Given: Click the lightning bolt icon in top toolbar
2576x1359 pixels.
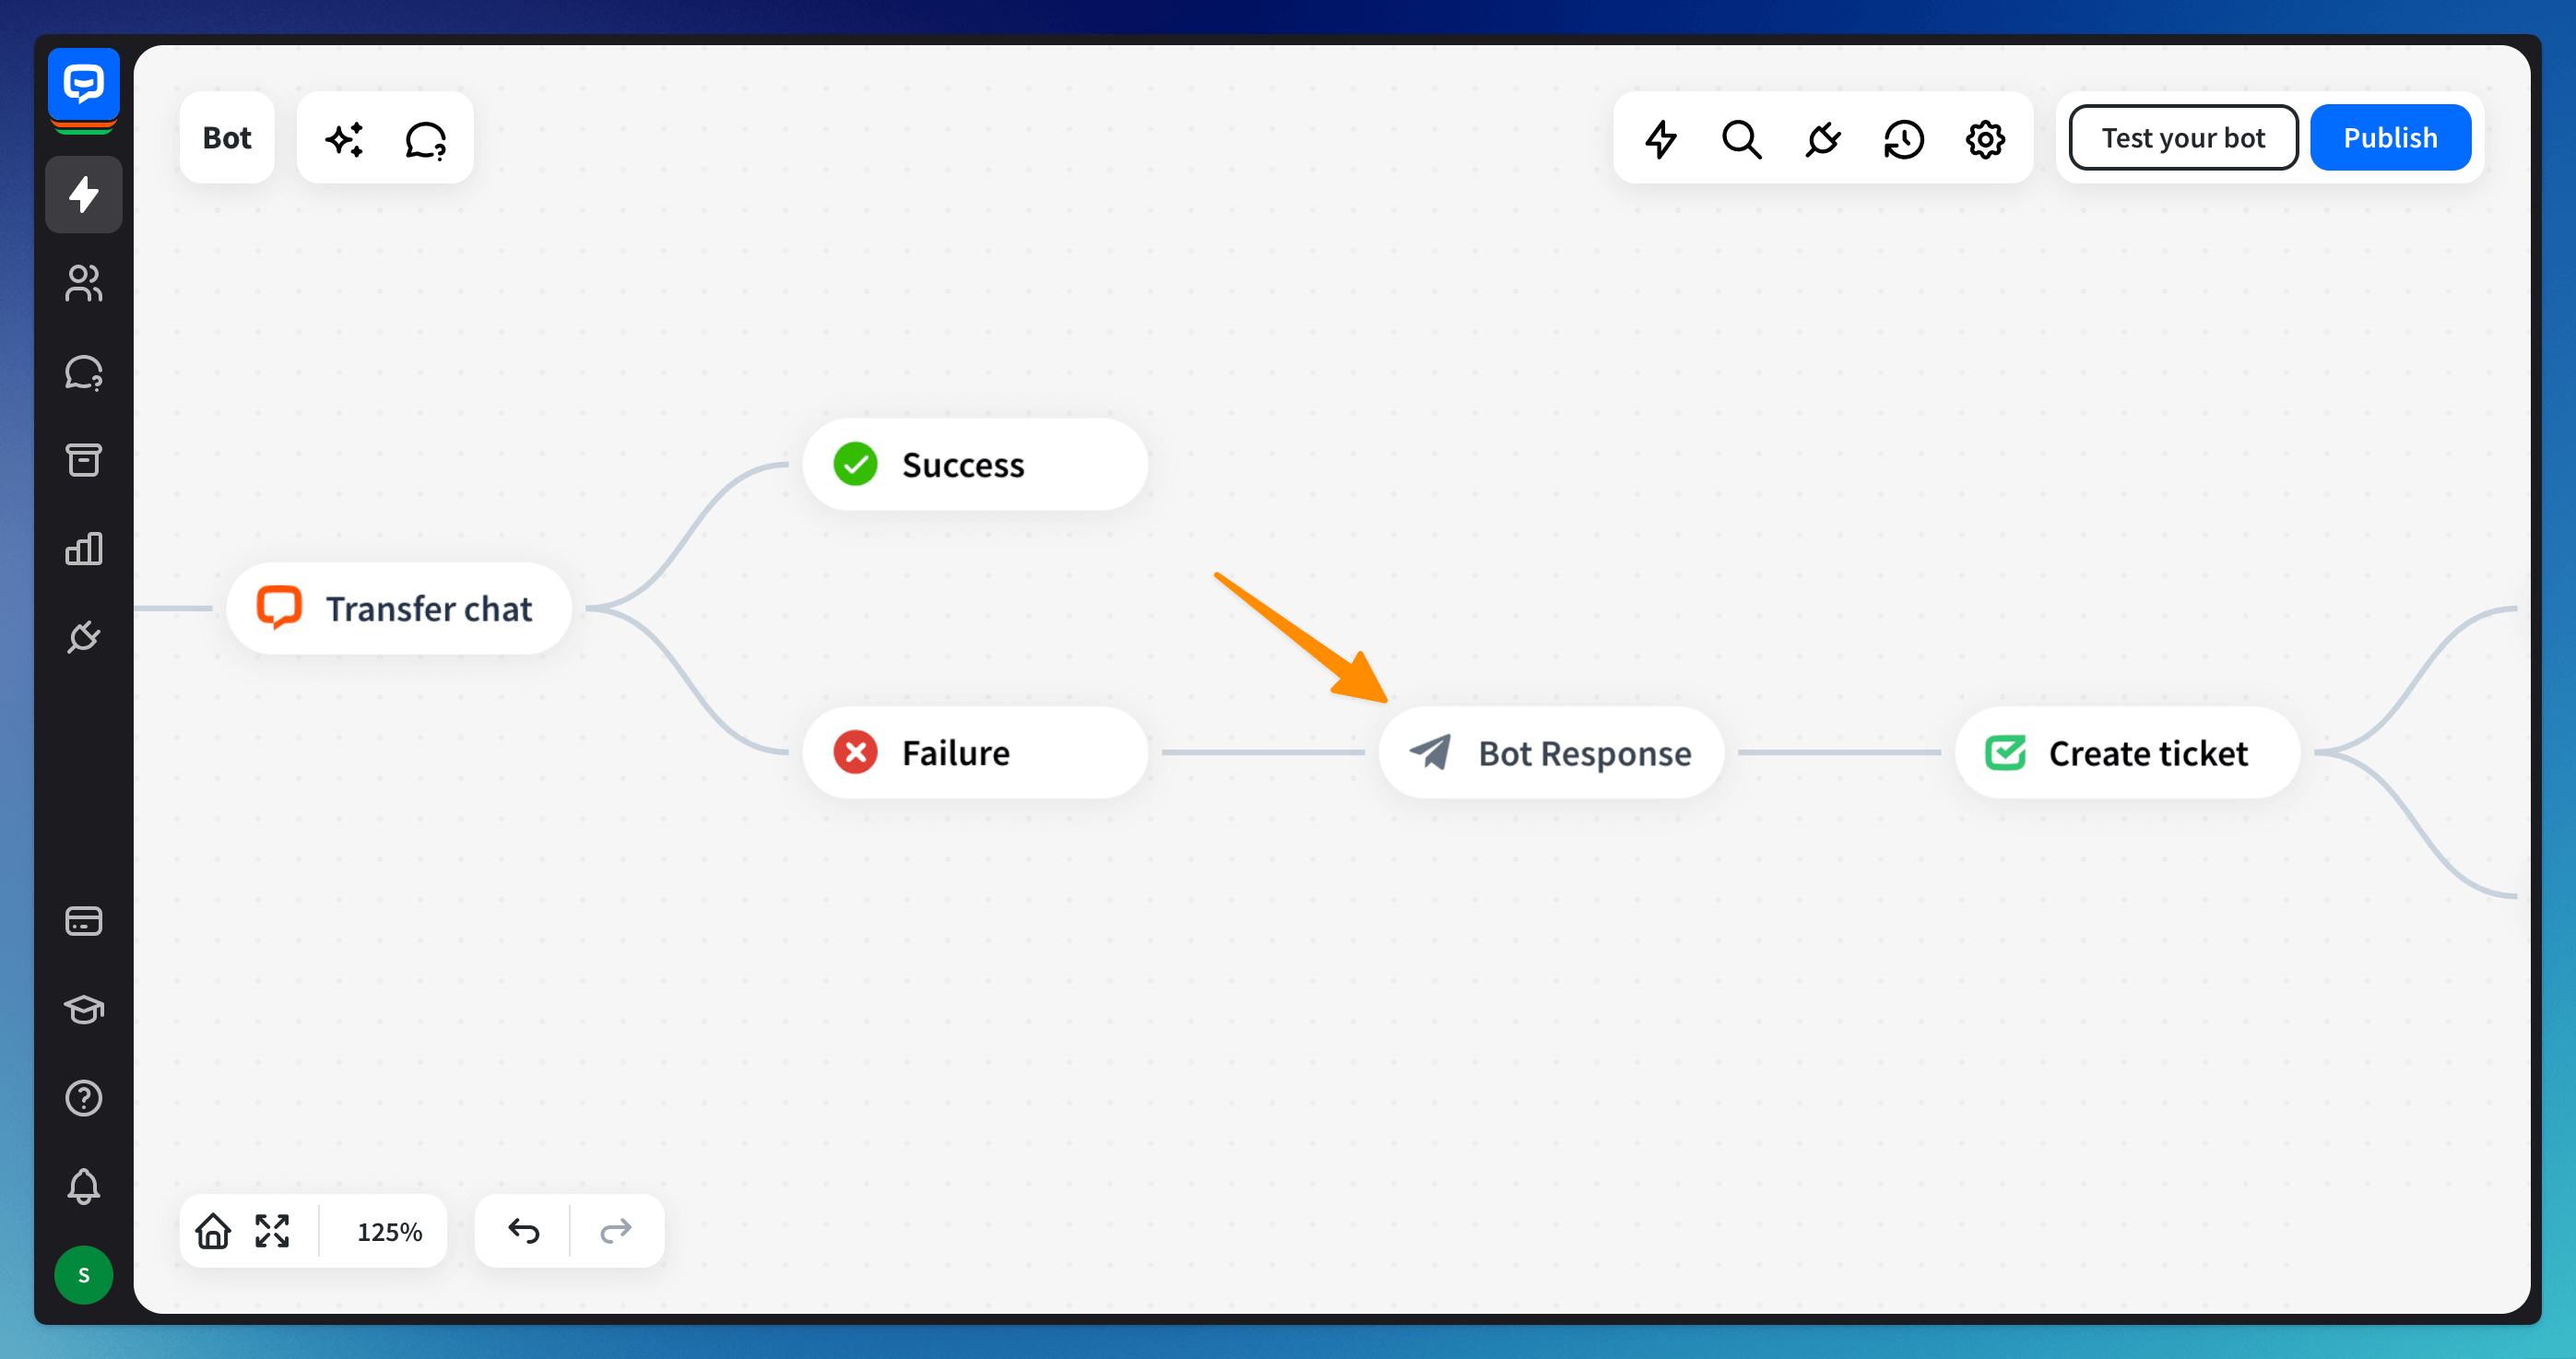Looking at the screenshot, I should [1661, 139].
